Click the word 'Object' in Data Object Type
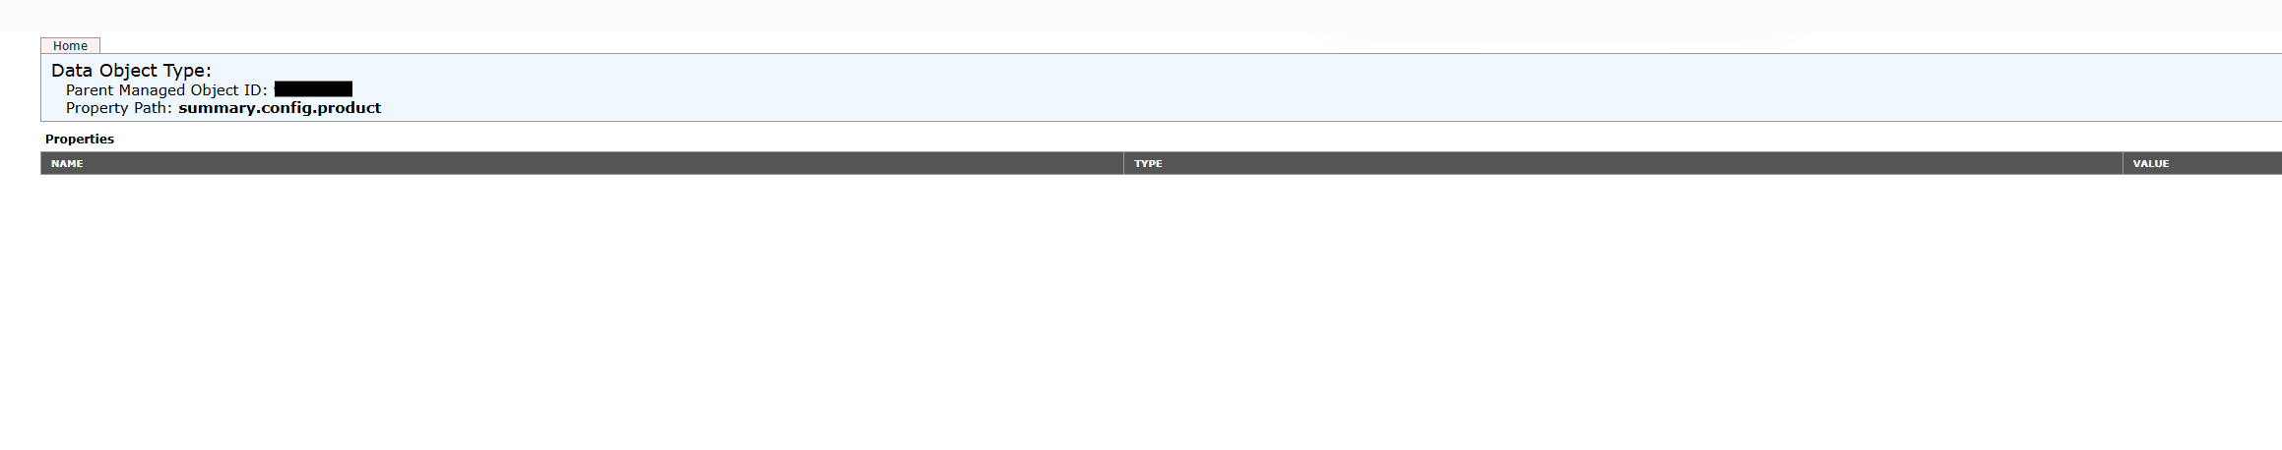 [129, 71]
